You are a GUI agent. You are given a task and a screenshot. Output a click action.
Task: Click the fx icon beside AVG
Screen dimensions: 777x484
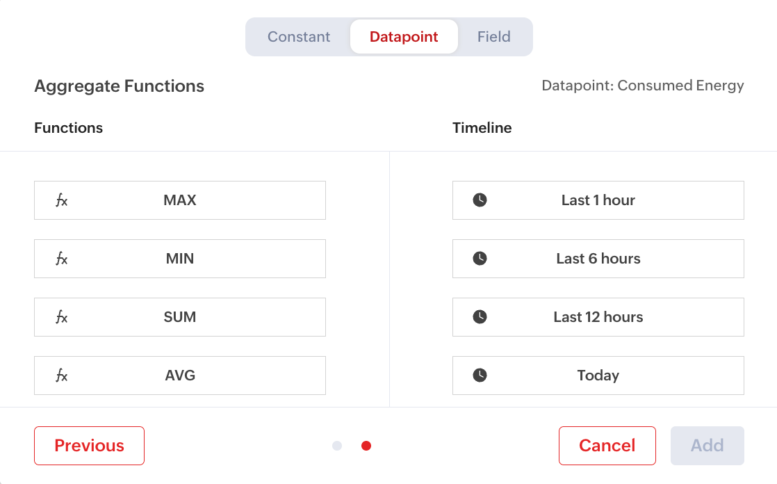62,376
